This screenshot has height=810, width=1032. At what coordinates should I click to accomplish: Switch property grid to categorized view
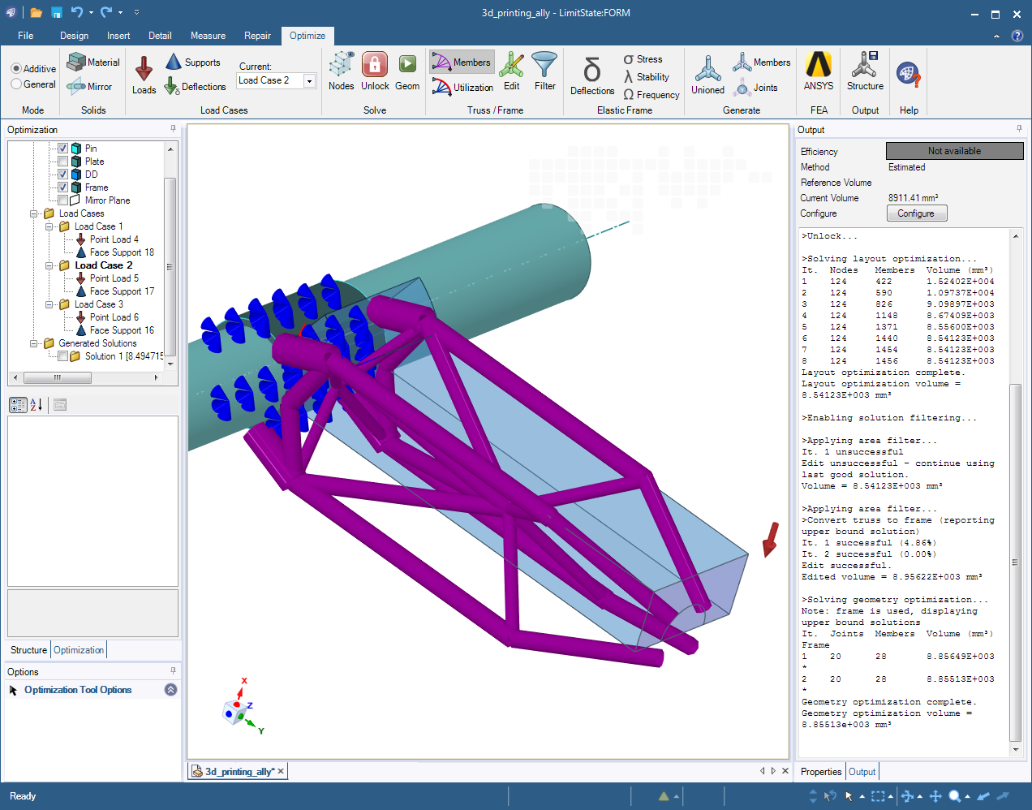(x=18, y=404)
